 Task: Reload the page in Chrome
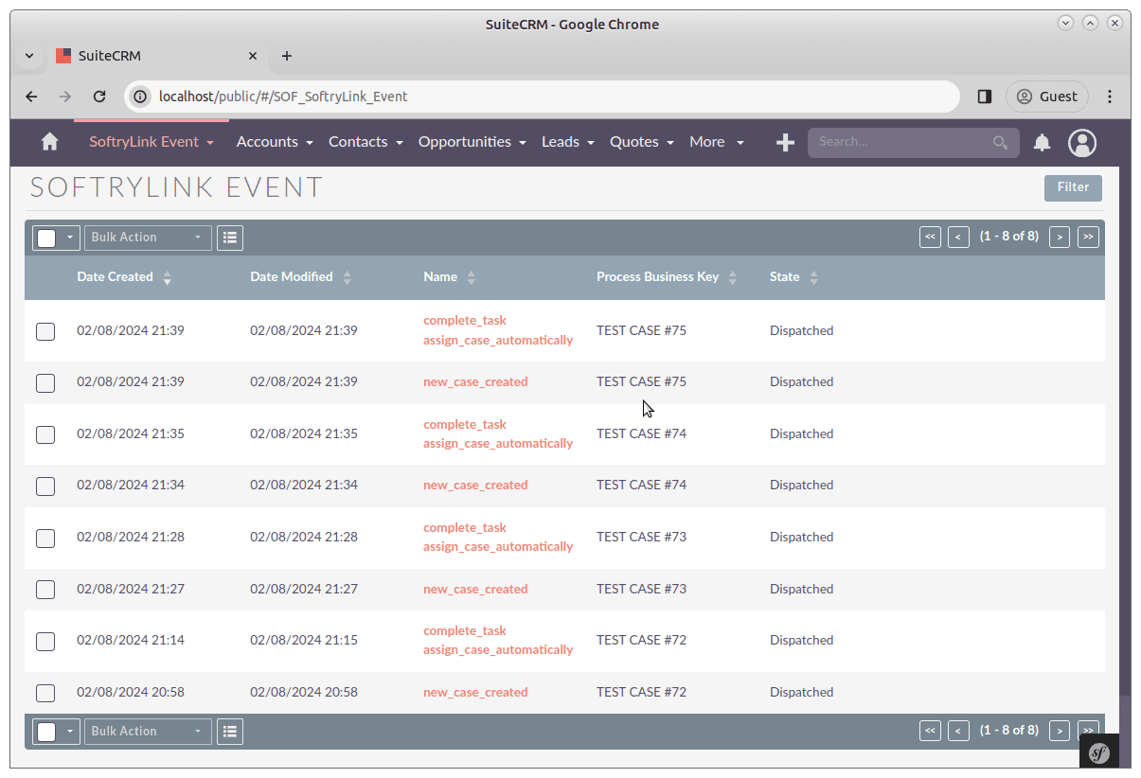(99, 97)
